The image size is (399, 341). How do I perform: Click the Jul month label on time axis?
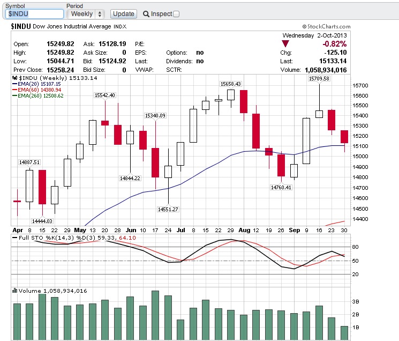(180, 230)
